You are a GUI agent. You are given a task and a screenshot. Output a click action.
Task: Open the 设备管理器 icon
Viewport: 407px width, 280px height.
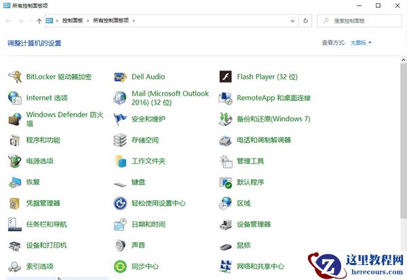point(226,224)
